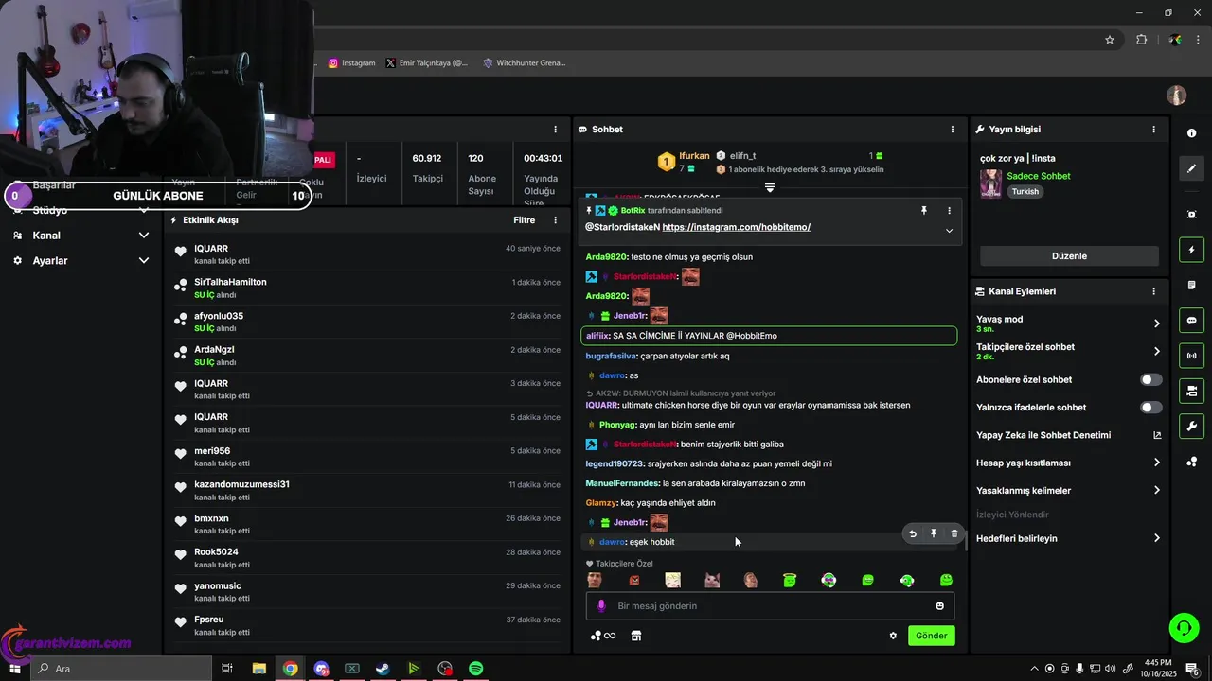Open the Instagram bookmark
The width and height of the screenshot is (1212, 681).
(x=352, y=63)
